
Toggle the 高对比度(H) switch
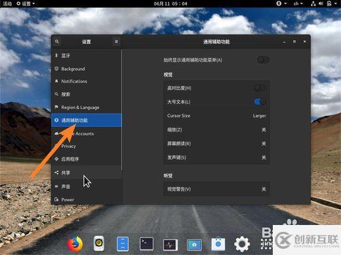pyautogui.click(x=260, y=88)
